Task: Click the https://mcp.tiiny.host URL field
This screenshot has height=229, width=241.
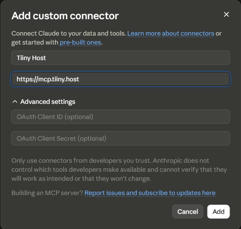Action: (121, 79)
